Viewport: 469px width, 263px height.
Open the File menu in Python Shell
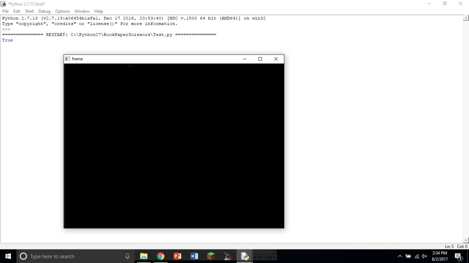pos(5,11)
